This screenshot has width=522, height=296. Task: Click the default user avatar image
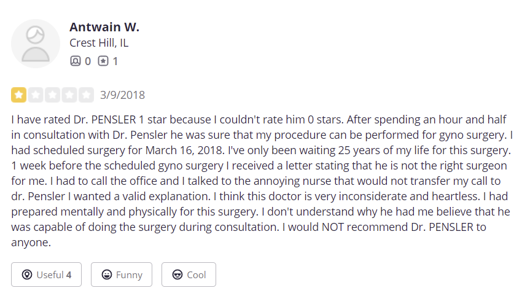coord(36,44)
